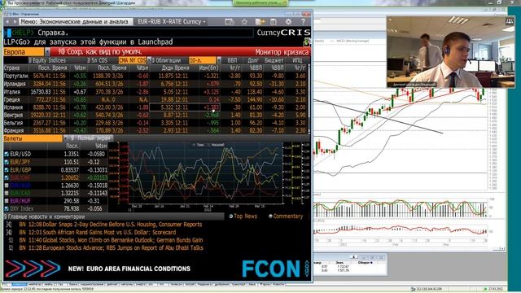Select the Бюджет column tab
The image size is (521, 293).
pyautogui.click(x=274, y=60)
